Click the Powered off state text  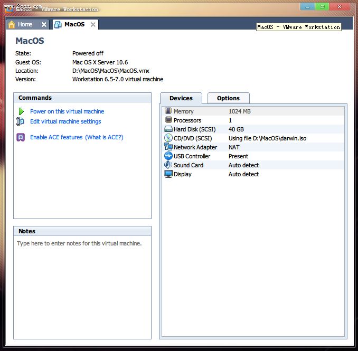[x=88, y=53]
